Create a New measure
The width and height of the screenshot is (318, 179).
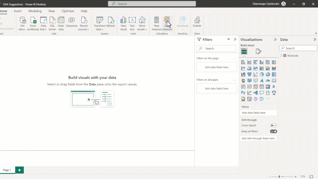[157, 24]
